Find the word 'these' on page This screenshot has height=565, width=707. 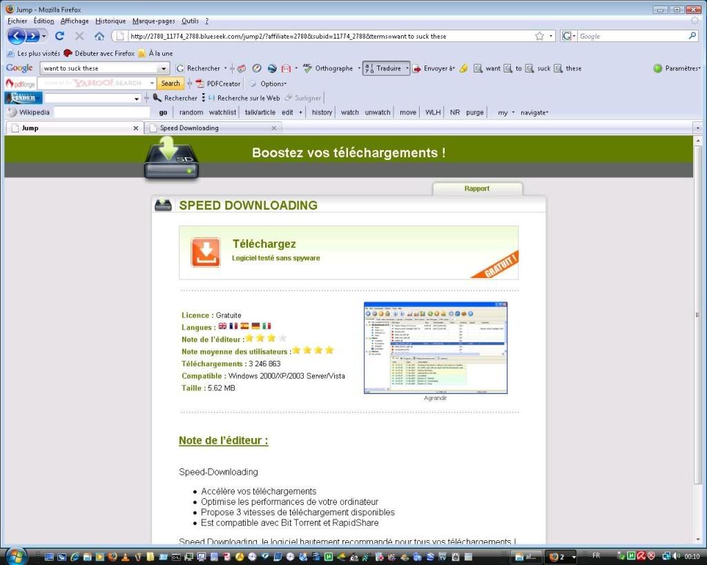[x=568, y=68]
